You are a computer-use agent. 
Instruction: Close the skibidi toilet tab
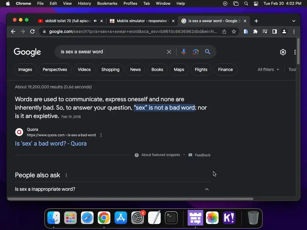[x=102, y=21]
